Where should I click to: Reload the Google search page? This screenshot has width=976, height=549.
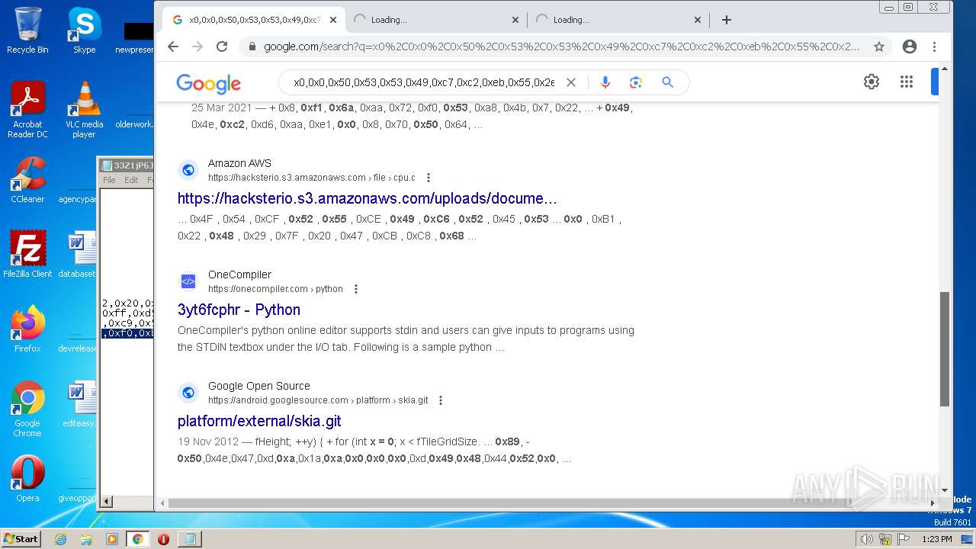(222, 47)
